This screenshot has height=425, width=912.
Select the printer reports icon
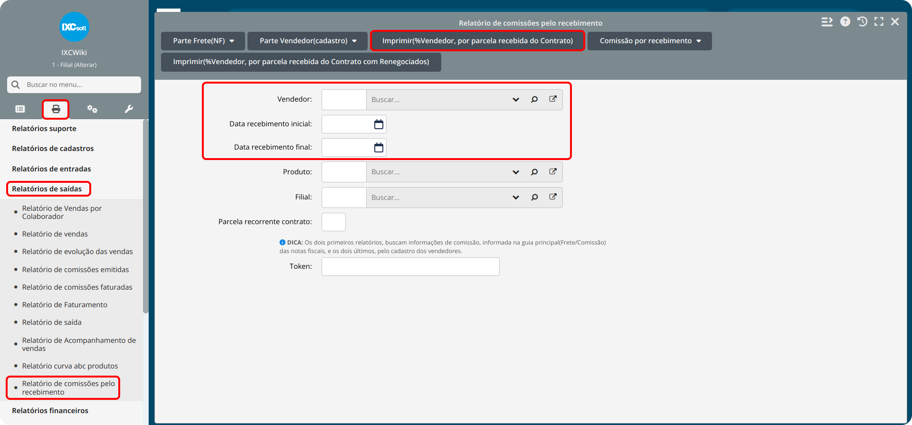tap(56, 109)
